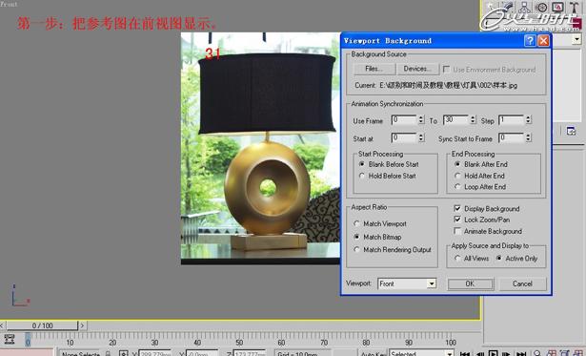Image resolution: width=586 pixels, height=356 pixels.
Task: Enable Animate Background checkbox
Action: [x=457, y=231]
